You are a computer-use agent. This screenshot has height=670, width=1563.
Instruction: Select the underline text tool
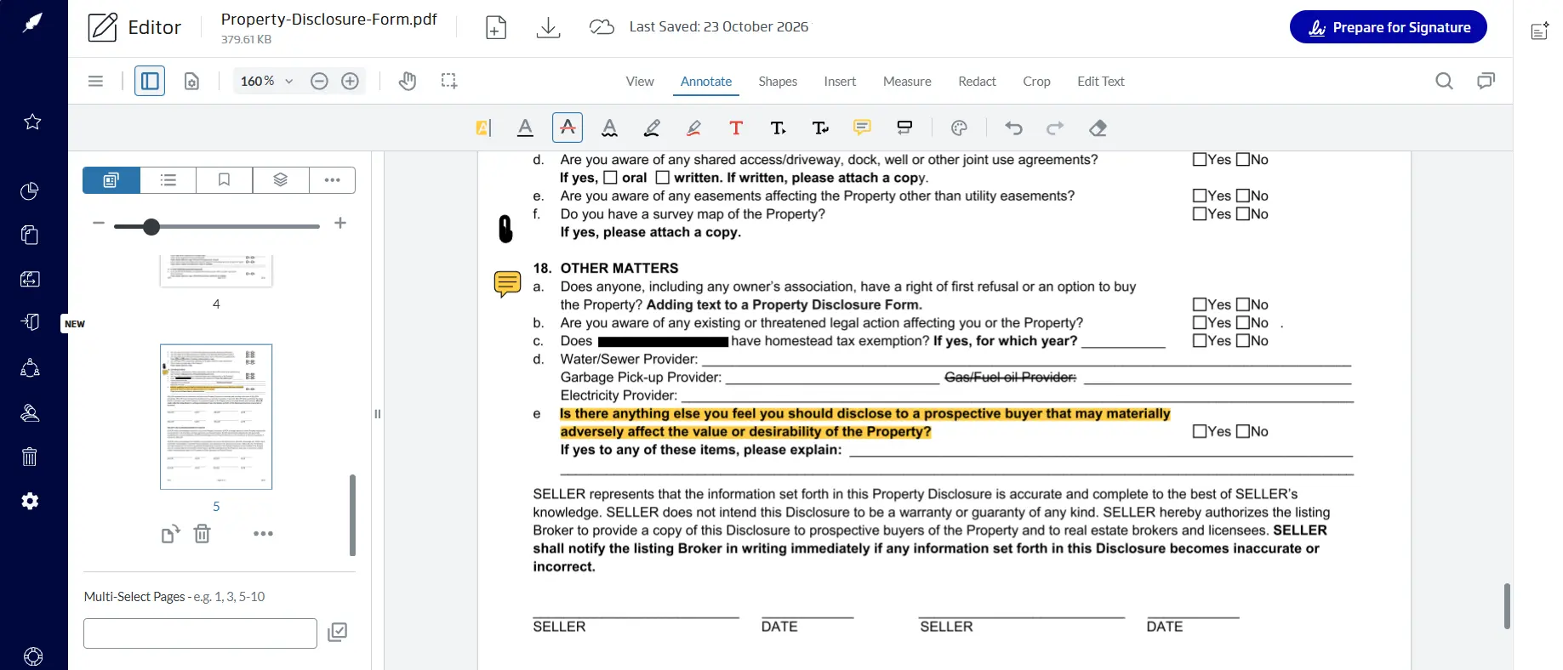click(x=526, y=128)
